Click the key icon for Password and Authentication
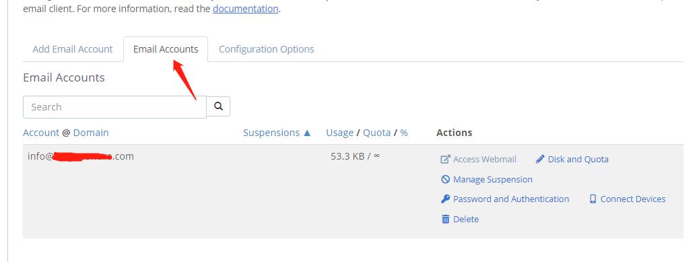The height and width of the screenshot is (262, 695). click(x=445, y=199)
